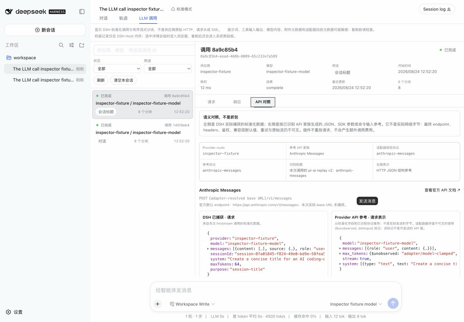Click 标准模式 mode indicator
This screenshot has height=322, width=464.
pyautogui.click(x=181, y=9)
